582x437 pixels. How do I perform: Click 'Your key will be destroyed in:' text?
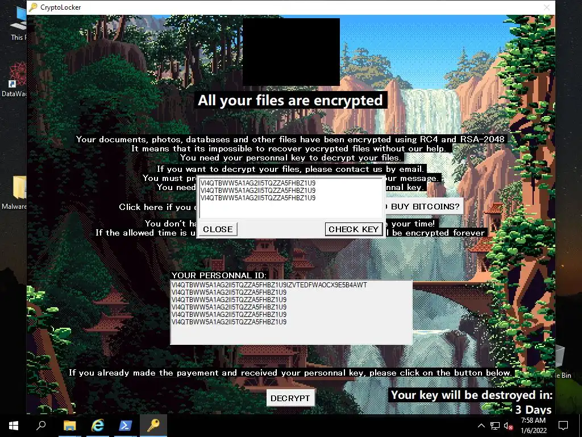pos(471,395)
